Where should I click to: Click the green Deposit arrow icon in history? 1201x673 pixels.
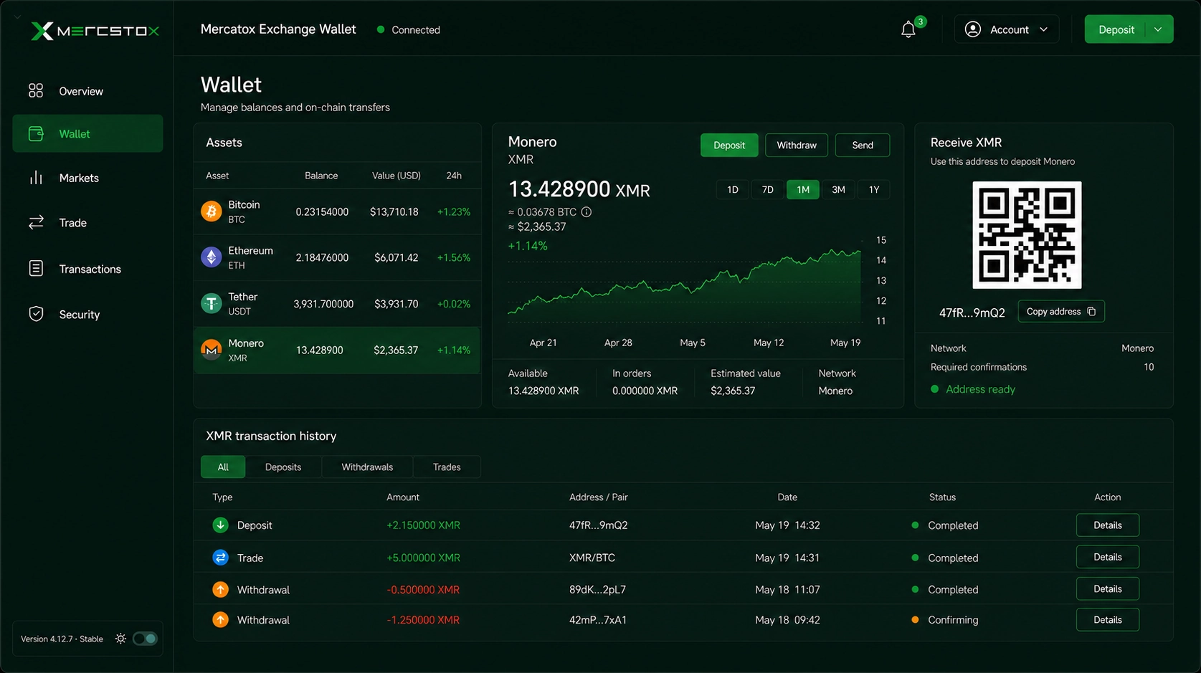220,525
